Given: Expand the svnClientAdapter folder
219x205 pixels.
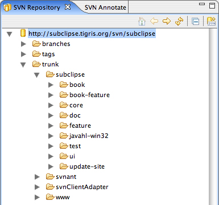Looking at the screenshot, I should (x=37, y=187).
